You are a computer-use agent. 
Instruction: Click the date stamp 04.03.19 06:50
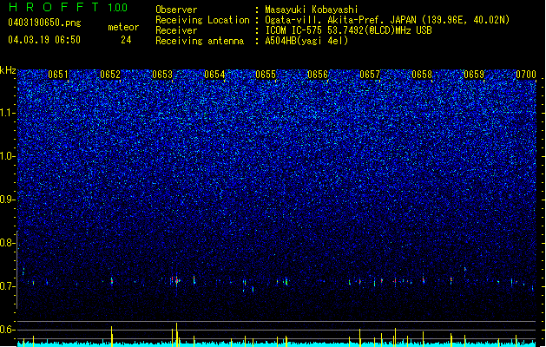(44, 40)
